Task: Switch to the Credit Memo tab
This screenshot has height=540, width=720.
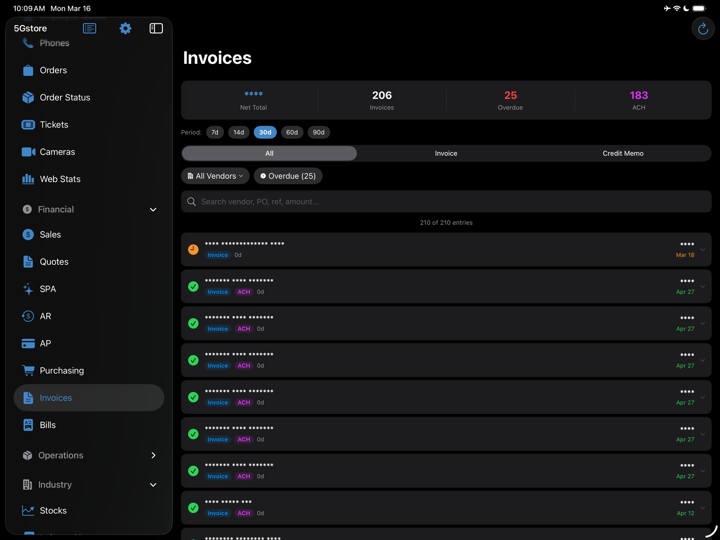Action: pos(623,153)
